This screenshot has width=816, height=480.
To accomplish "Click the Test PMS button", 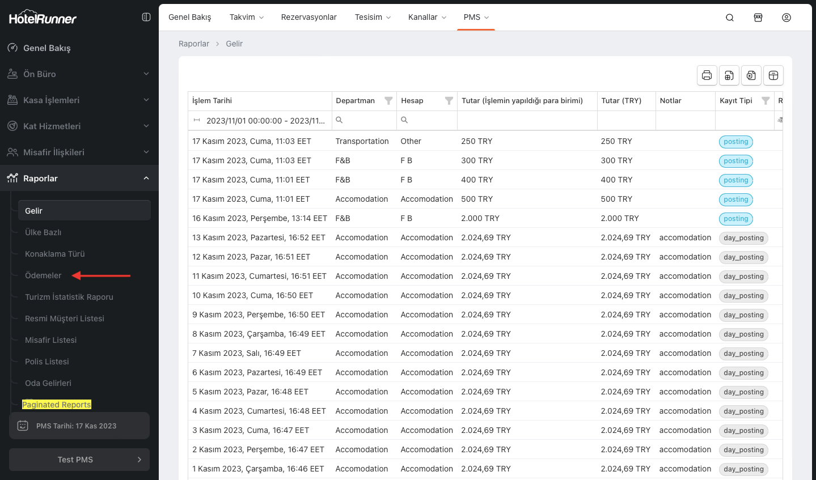I will 79,460.
